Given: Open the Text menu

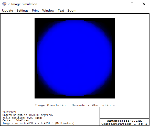Looking at the screenshot, I should point(61,11).
